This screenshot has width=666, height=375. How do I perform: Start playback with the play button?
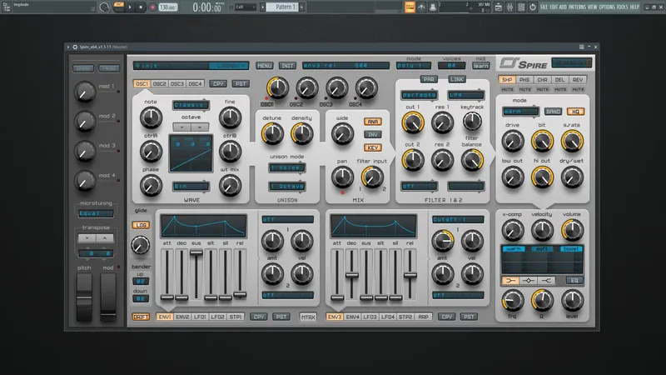pos(130,7)
